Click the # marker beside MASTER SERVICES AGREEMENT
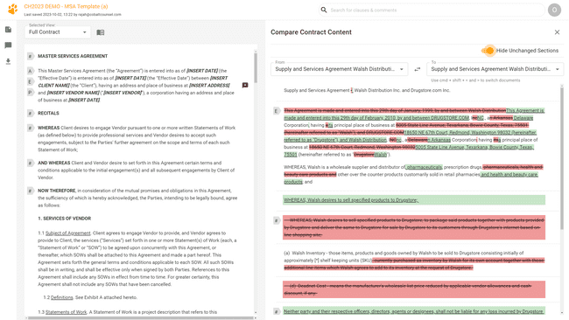This screenshot has height=320, width=569. click(x=31, y=56)
